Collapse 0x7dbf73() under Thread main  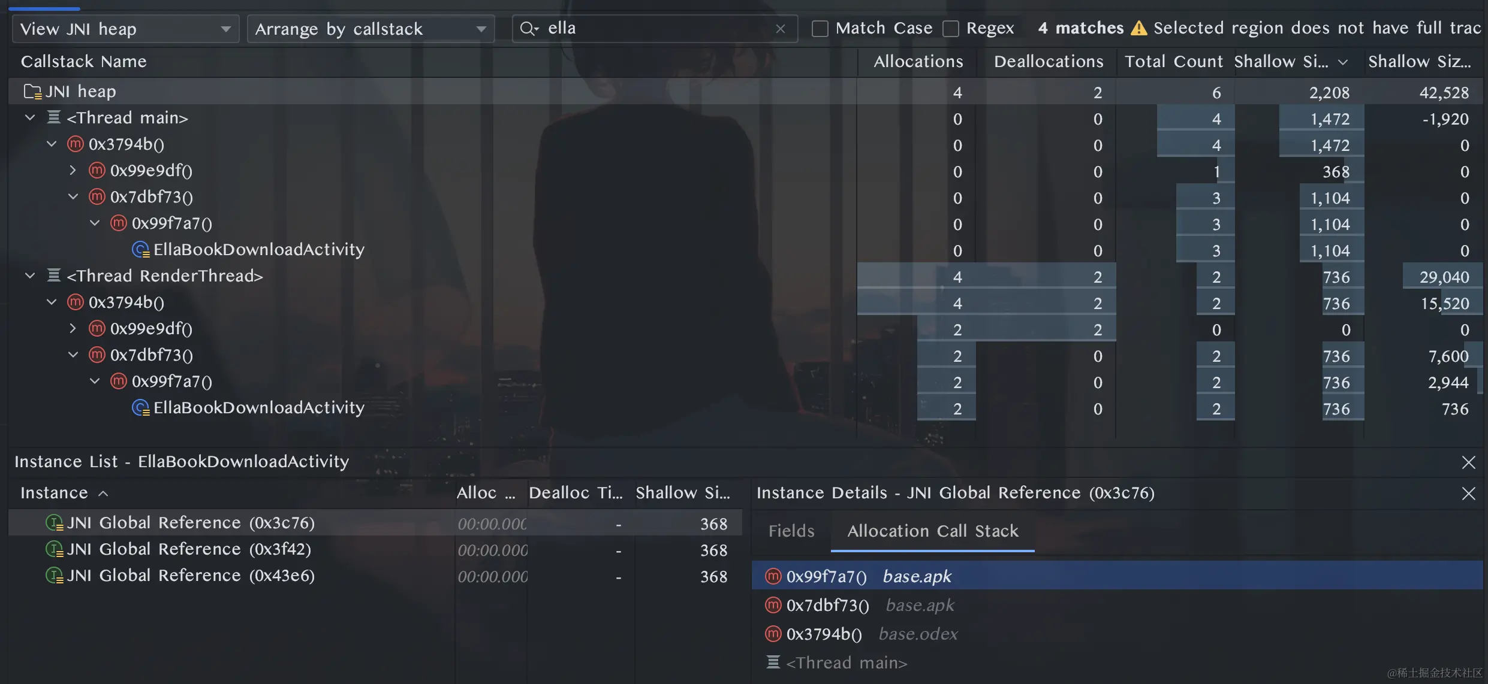tap(73, 196)
